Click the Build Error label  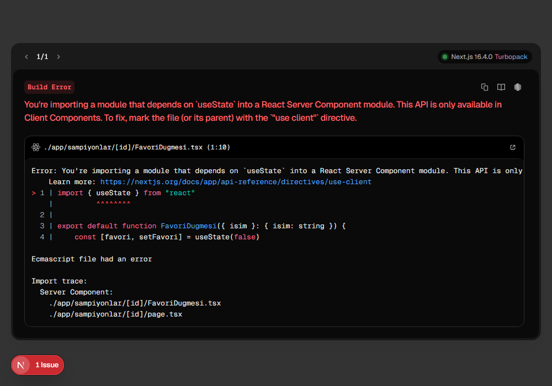coord(49,87)
